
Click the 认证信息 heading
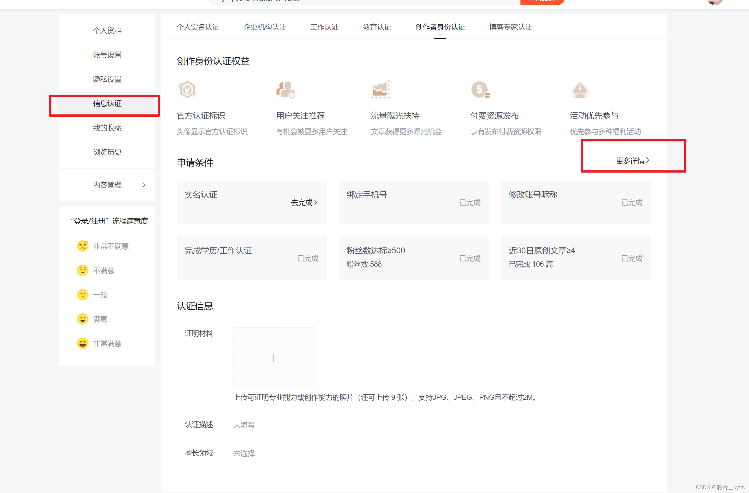click(x=195, y=306)
